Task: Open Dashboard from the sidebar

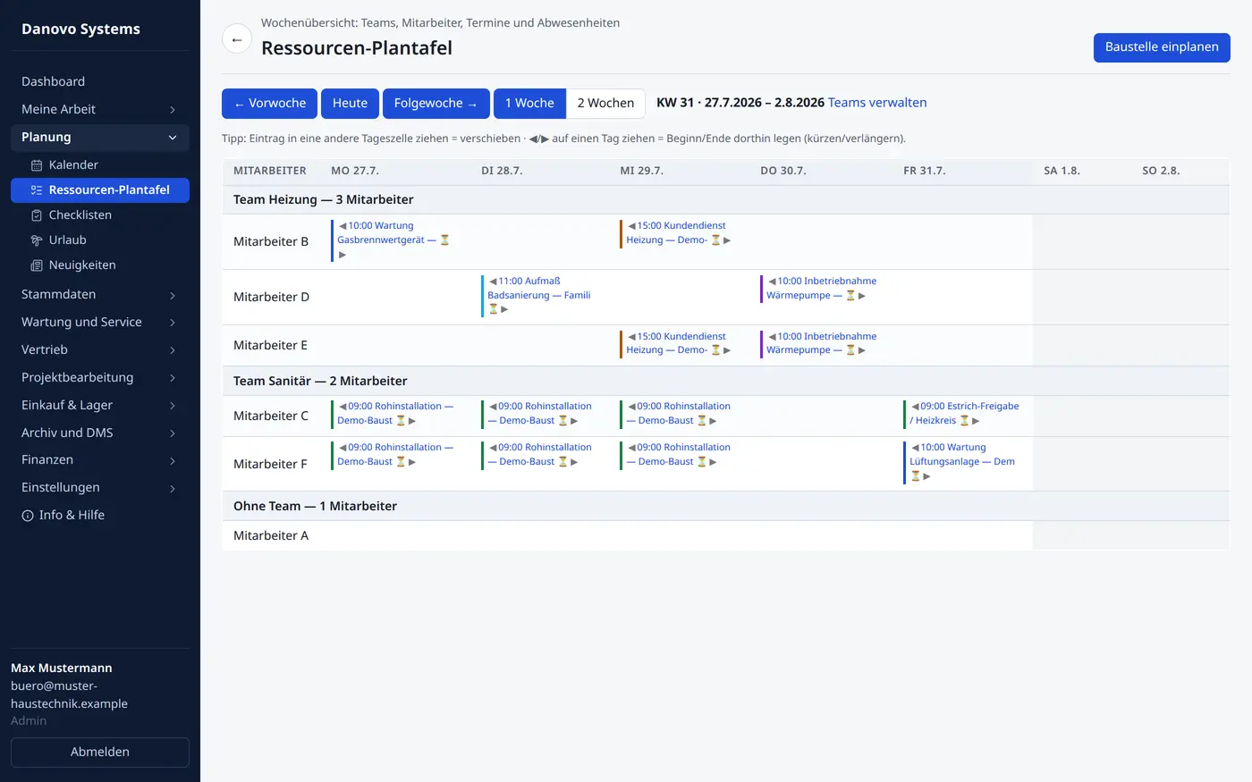Action: pos(100,82)
